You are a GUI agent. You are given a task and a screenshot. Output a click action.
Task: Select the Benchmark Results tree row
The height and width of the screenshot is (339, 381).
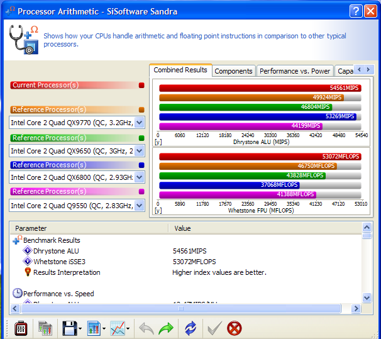(52, 240)
